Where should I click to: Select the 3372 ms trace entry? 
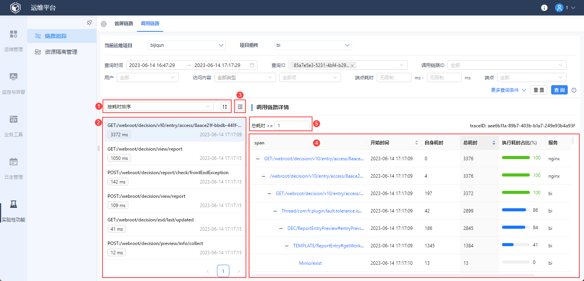pyautogui.click(x=174, y=130)
